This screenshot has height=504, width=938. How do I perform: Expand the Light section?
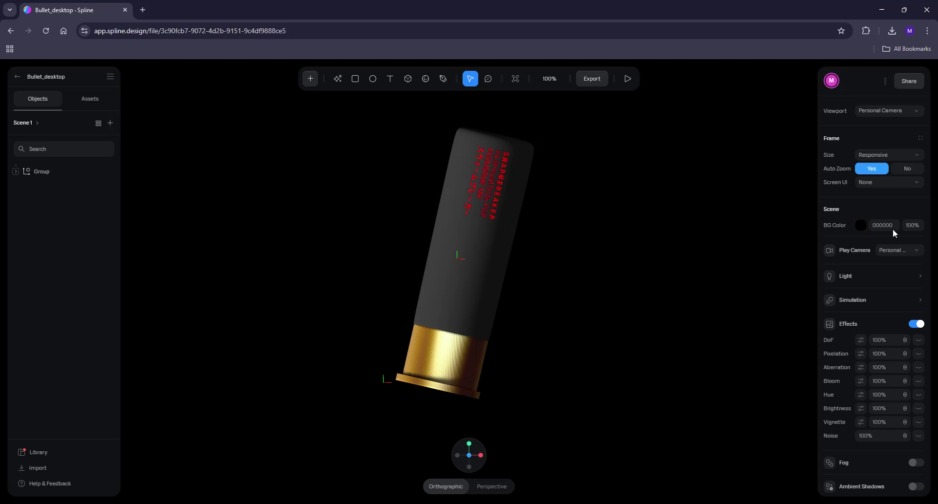pos(920,276)
